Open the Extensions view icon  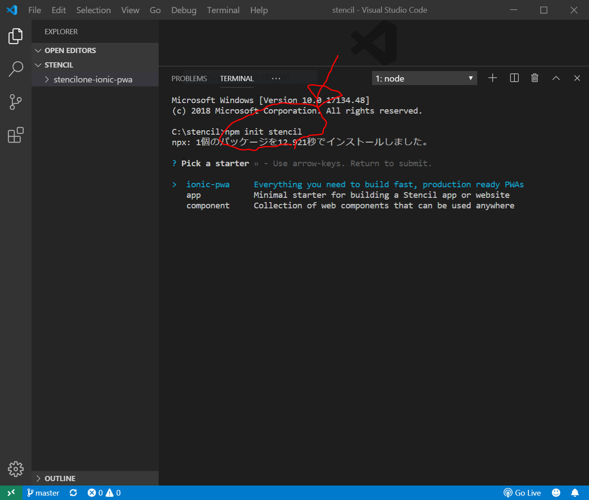[15, 135]
